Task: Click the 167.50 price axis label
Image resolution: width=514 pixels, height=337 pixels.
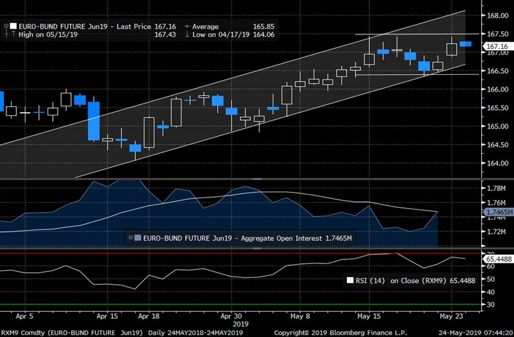Action: (497, 34)
